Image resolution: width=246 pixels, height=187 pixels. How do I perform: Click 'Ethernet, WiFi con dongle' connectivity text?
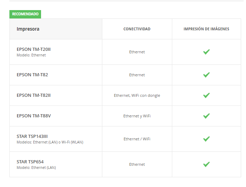(137, 95)
